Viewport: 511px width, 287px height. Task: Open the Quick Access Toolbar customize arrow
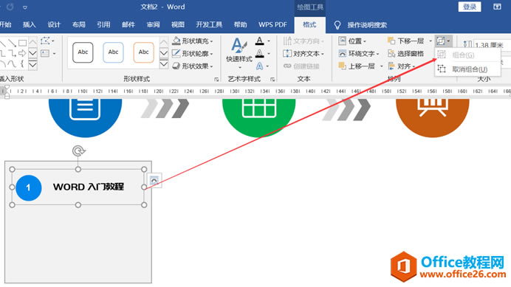coord(25,7)
